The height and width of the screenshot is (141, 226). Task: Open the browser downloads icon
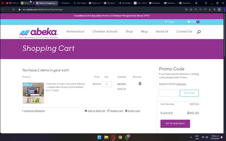[210, 10]
